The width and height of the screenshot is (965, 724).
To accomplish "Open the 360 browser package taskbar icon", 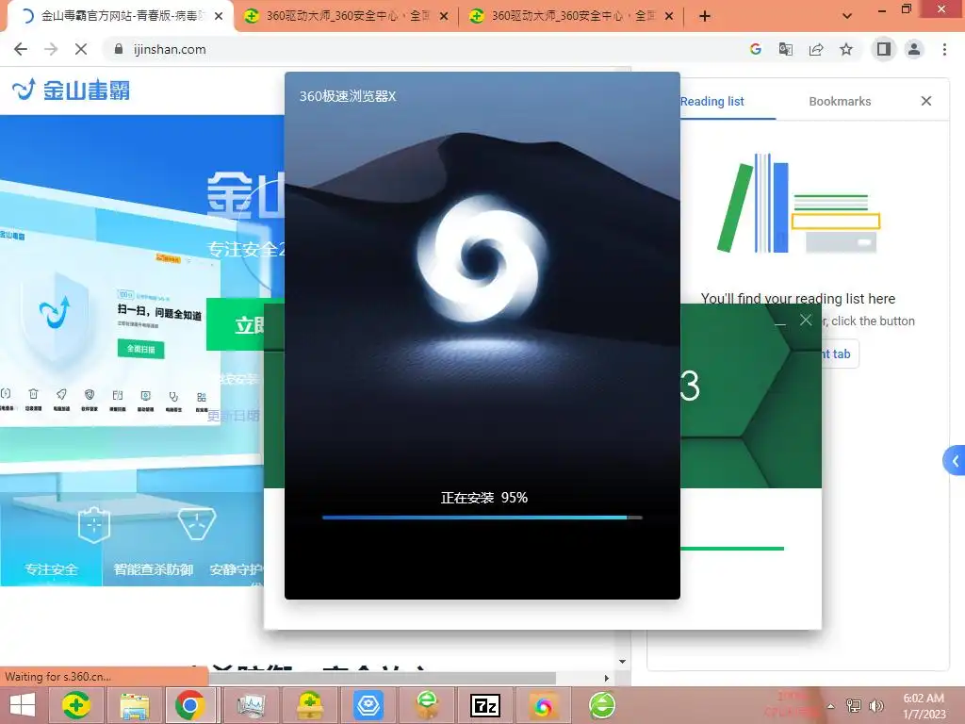I will (x=427, y=705).
